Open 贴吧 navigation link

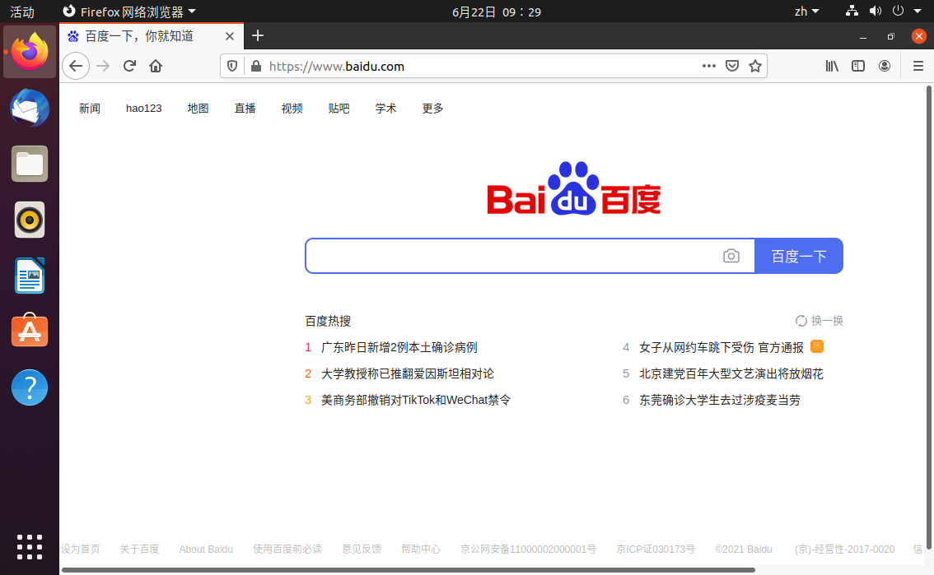(339, 109)
